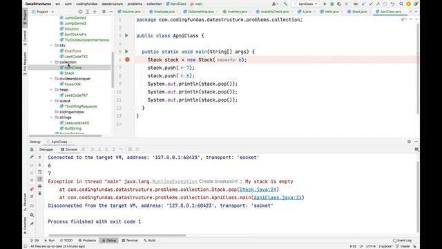This screenshot has height=249, width=442.
Task: Click Mute Breakpoints icon in Debug sidebar
Action: 32,196
